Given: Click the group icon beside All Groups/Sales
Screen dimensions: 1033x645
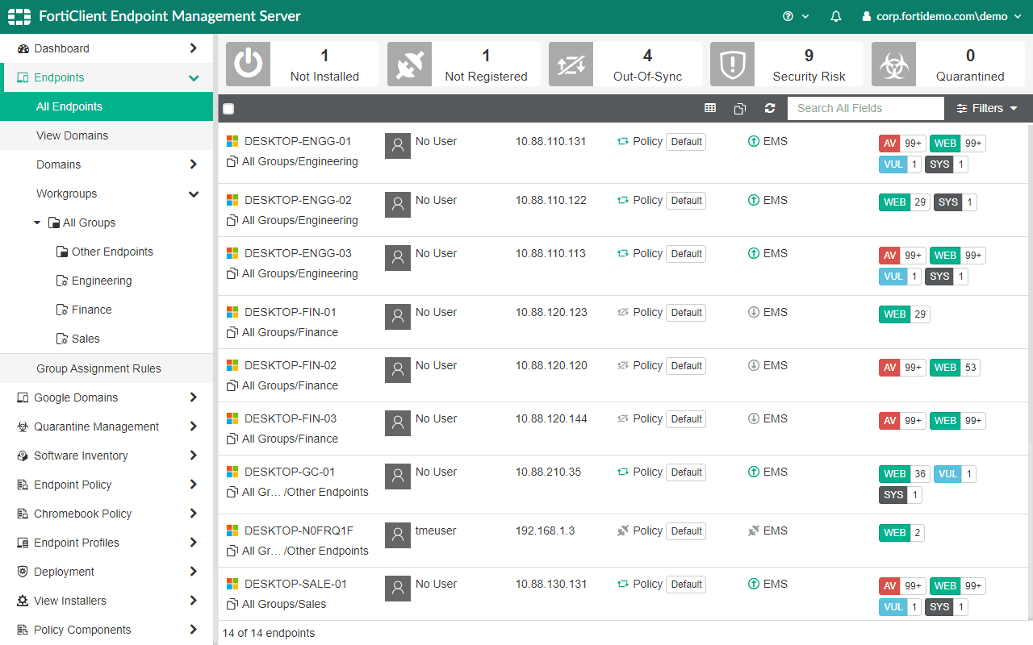Looking at the screenshot, I should pos(232,604).
